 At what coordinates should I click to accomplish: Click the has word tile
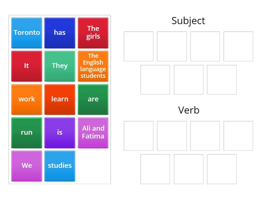click(60, 33)
